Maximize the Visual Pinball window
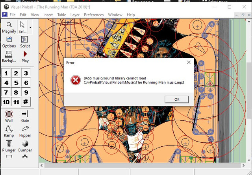The image size is (252, 175). [230, 7]
